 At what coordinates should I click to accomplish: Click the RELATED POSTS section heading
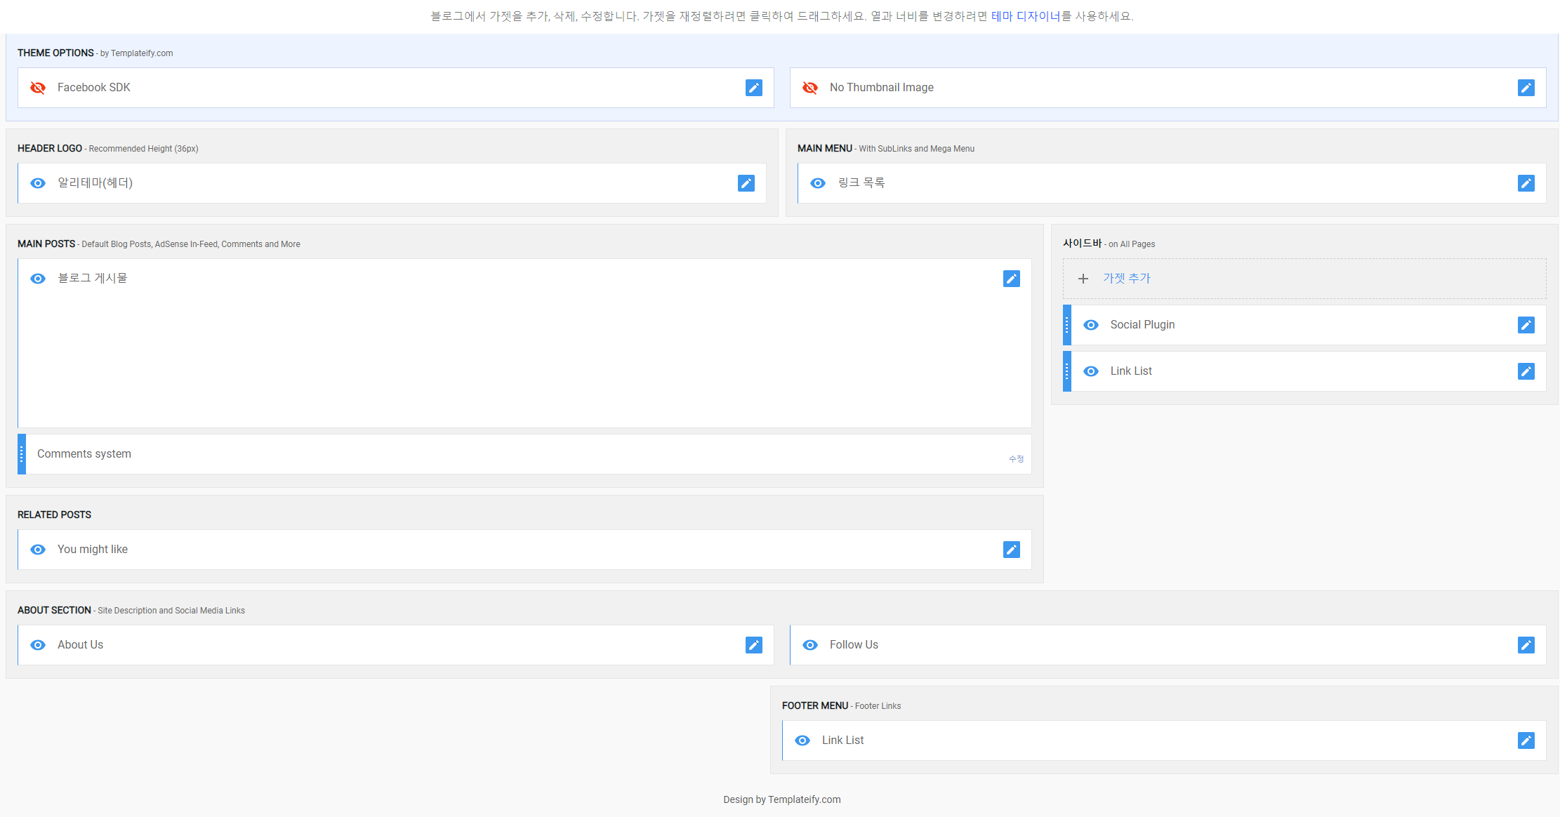[54, 515]
